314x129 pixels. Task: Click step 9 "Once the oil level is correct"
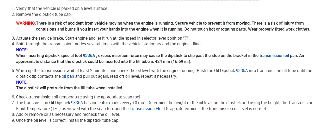coord(68,120)
